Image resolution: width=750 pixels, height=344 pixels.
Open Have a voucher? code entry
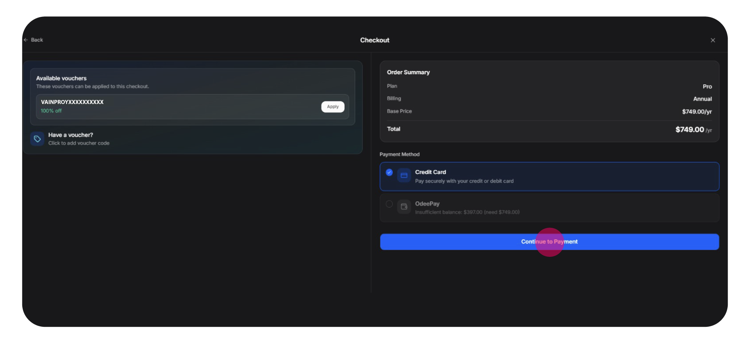pos(79,139)
